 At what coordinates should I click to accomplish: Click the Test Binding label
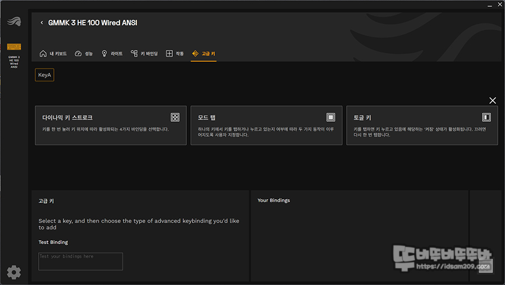tap(53, 242)
